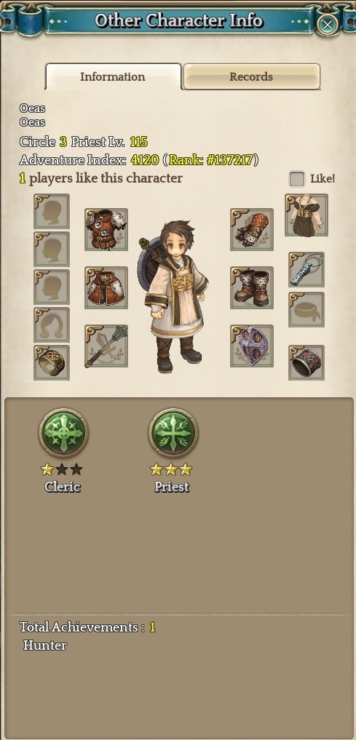
Task: Select the topmost empty head slot
Action: [52, 212]
